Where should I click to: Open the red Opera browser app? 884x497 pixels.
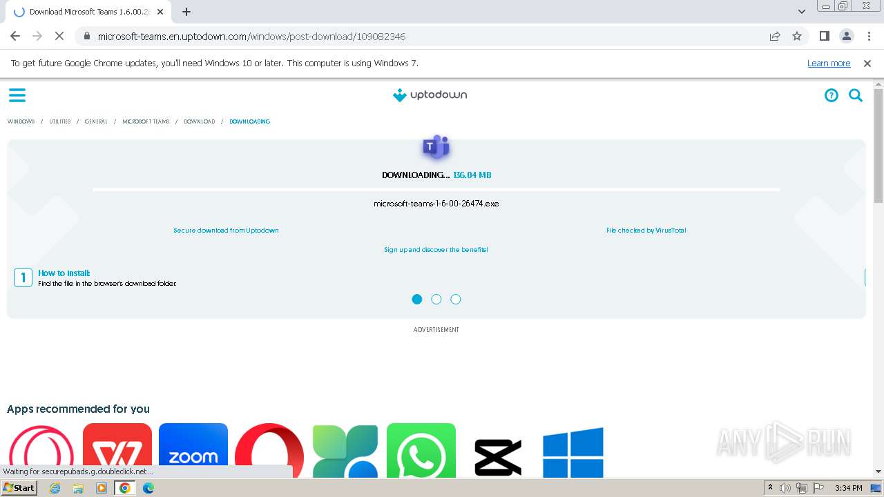pyautogui.click(x=269, y=450)
